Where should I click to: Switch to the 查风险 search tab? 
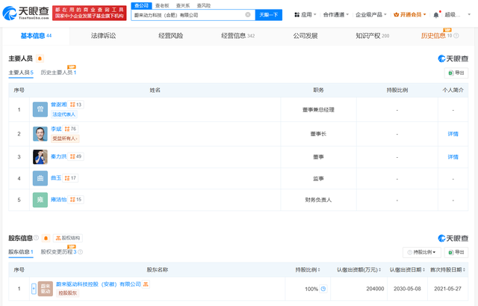tap(204, 5)
